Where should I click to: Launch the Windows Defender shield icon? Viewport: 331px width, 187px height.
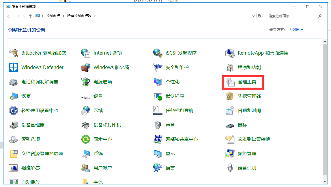14,68
